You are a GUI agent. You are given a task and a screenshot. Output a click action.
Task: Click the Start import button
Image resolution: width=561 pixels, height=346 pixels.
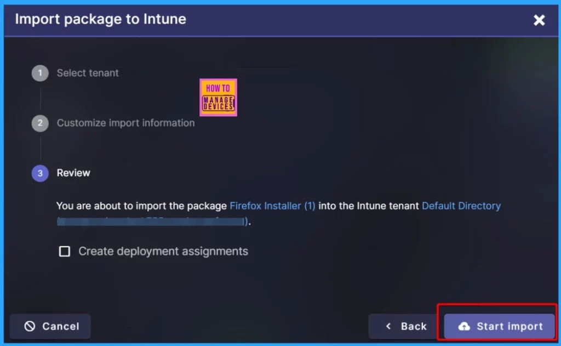pos(499,326)
